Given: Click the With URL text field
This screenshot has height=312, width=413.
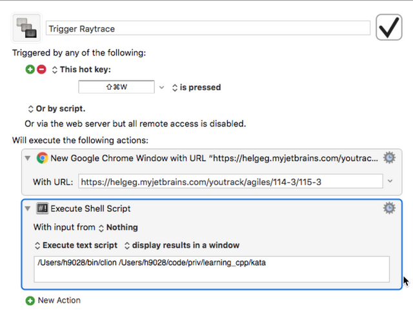Looking at the screenshot, I should (230, 181).
